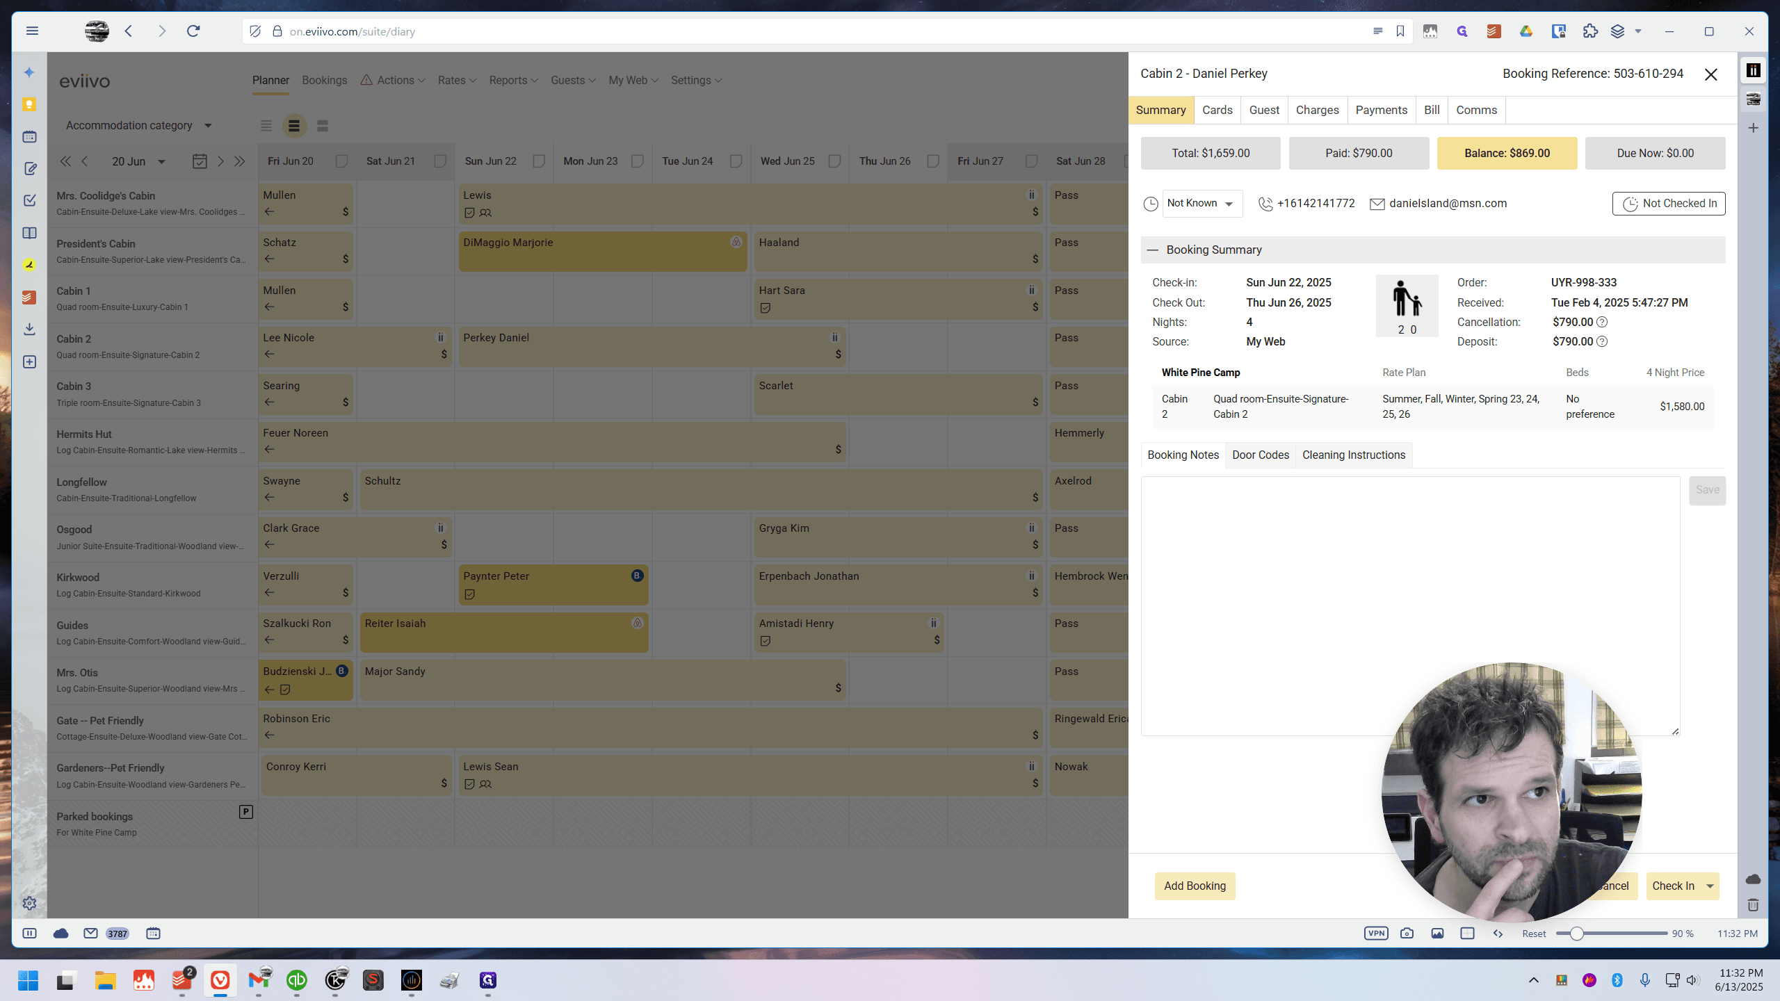The height and width of the screenshot is (1001, 1780).
Task: Collapse the Booking Summary section
Action: click(1153, 250)
